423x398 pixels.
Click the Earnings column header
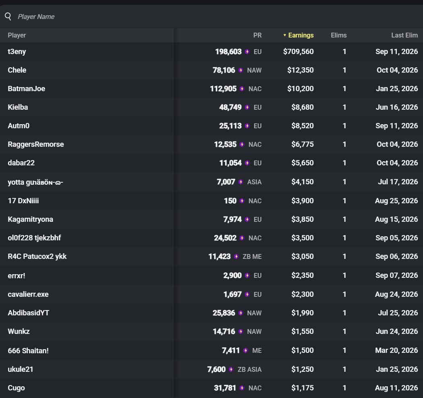(x=301, y=35)
